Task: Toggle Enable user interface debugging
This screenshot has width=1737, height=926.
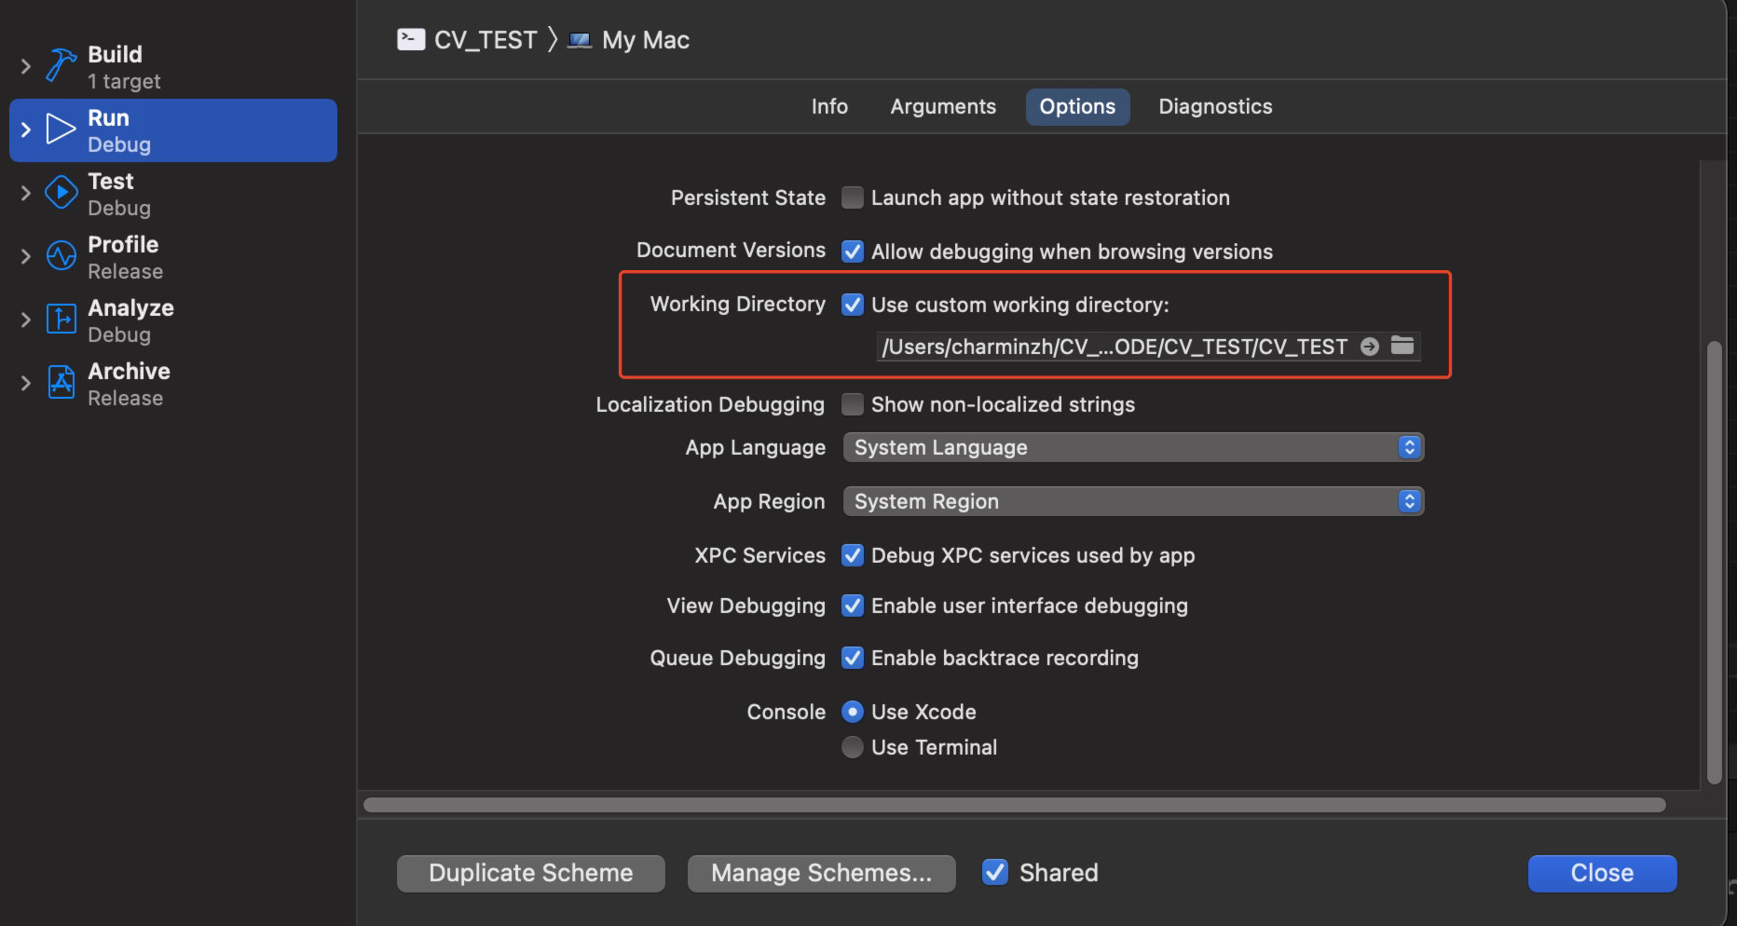Action: tap(853, 606)
